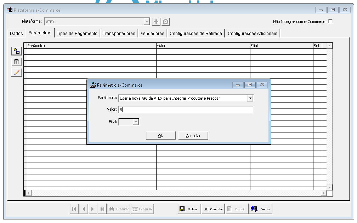
Task: Expand the Plataforma VTEX combo box
Action: pyautogui.click(x=147, y=22)
